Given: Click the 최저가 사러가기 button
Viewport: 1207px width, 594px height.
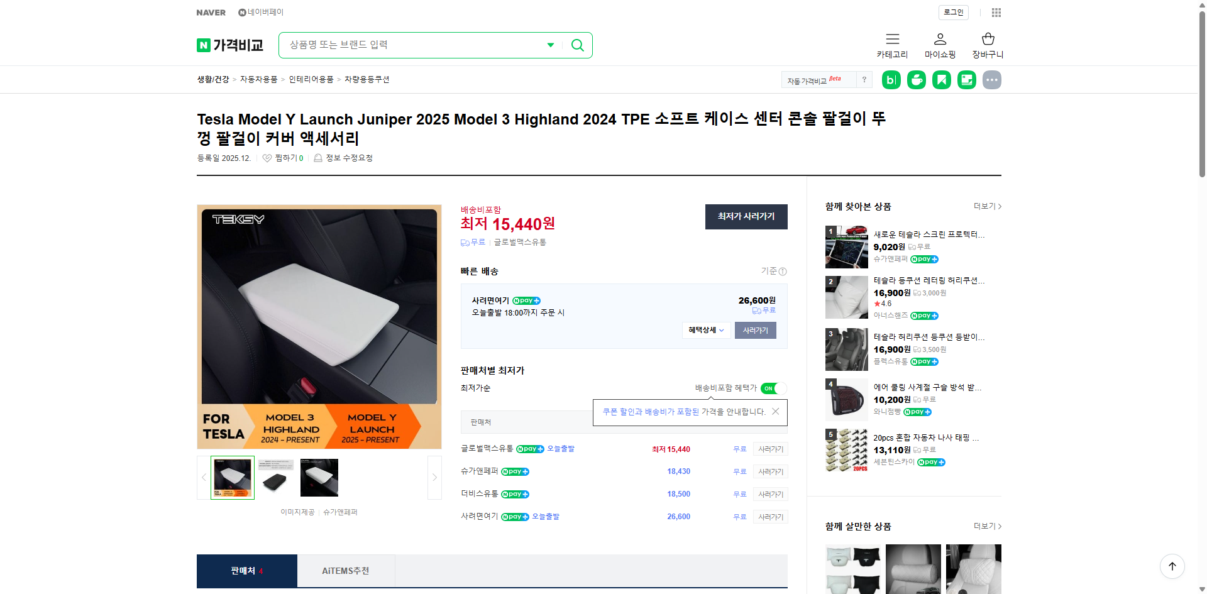Looking at the screenshot, I should point(746,217).
